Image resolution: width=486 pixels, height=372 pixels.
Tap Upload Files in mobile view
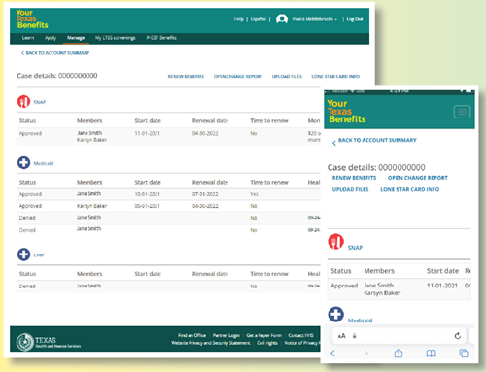point(350,189)
